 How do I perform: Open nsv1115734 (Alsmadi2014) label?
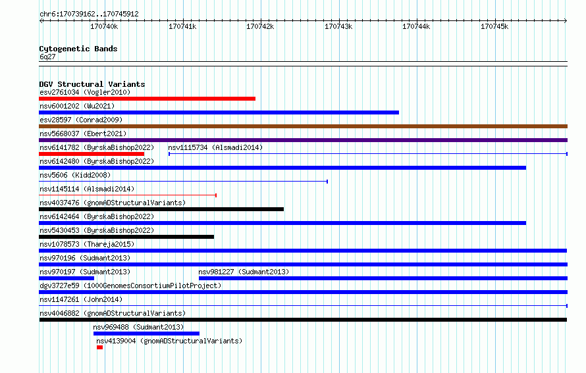[x=215, y=147]
